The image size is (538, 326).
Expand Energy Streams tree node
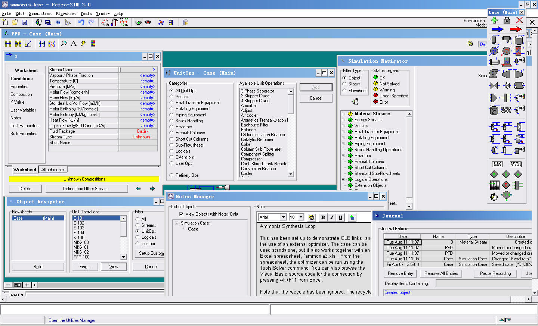343,120
